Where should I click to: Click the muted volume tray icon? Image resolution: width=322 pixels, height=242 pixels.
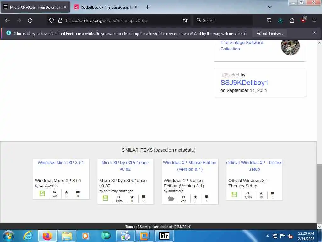click(x=290, y=236)
